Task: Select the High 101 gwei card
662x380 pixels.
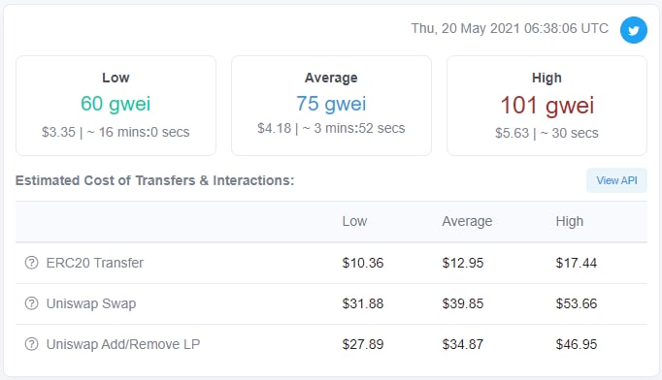Action: pyautogui.click(x=546, y=106)
